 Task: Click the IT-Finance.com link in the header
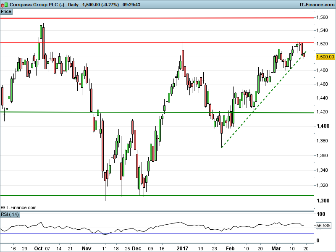[317, 5]
